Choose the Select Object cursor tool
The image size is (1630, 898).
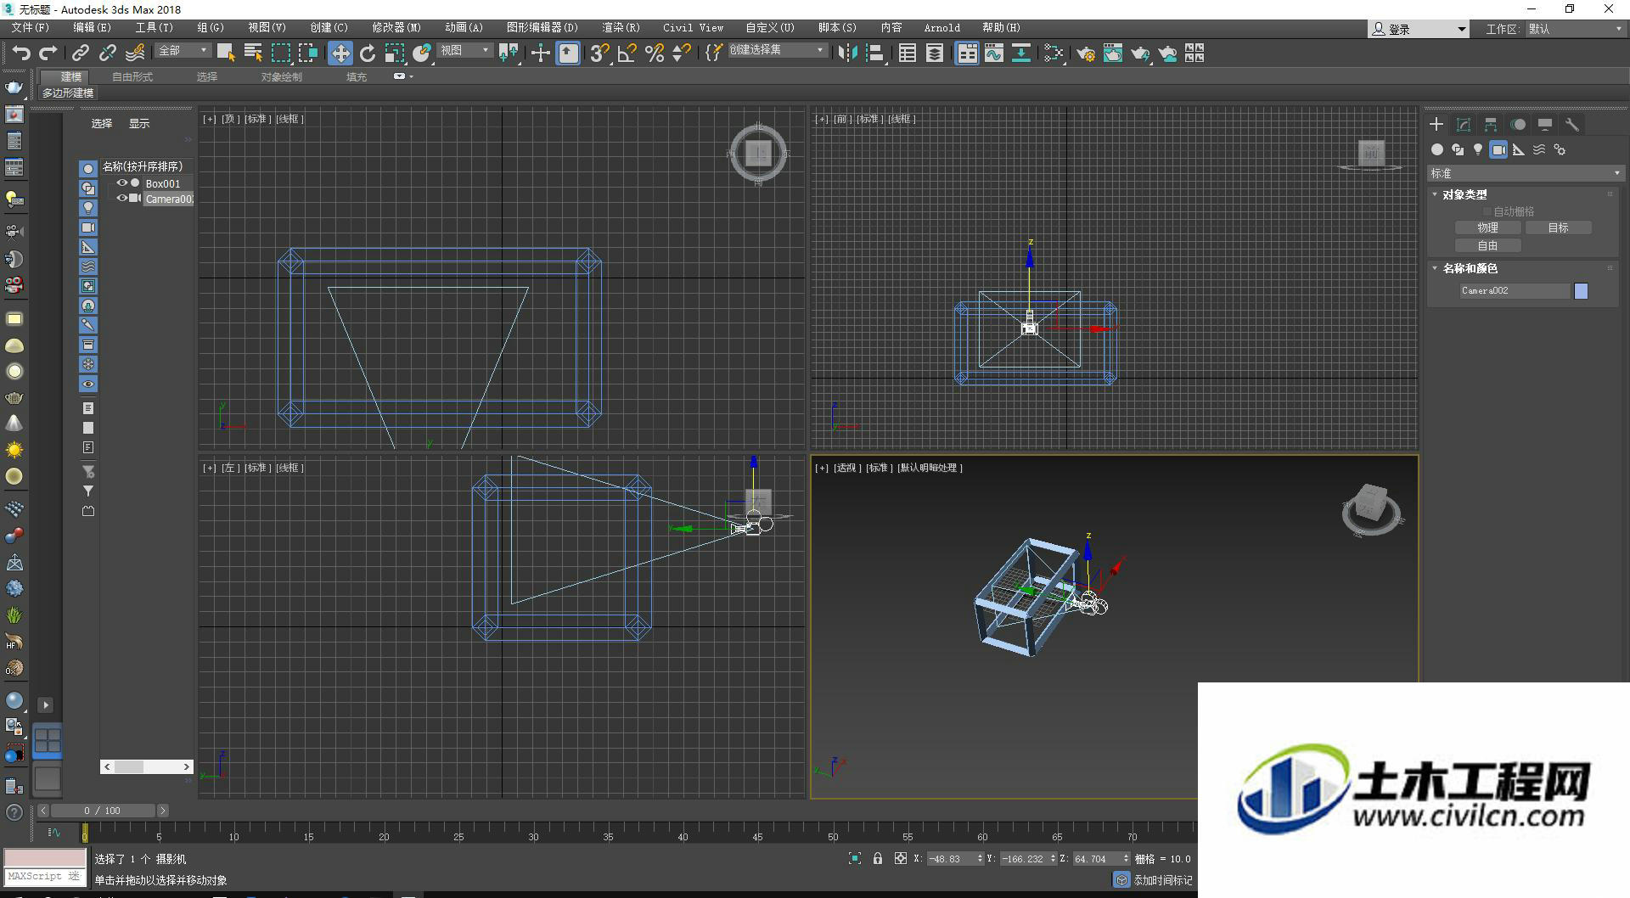pyautogui.click(x=226, y=53)
